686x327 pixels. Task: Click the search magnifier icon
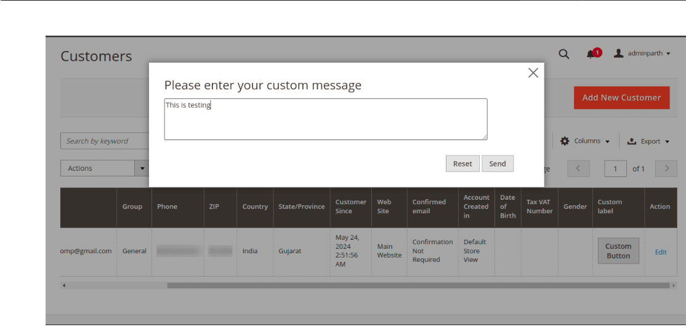[564, 53]
